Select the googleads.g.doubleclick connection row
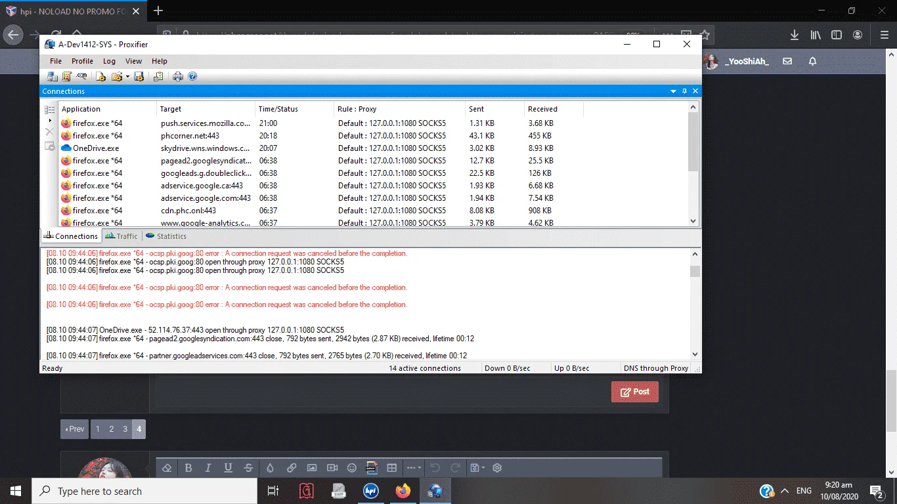This screenshot has height=504, width=897. point(373,173)
